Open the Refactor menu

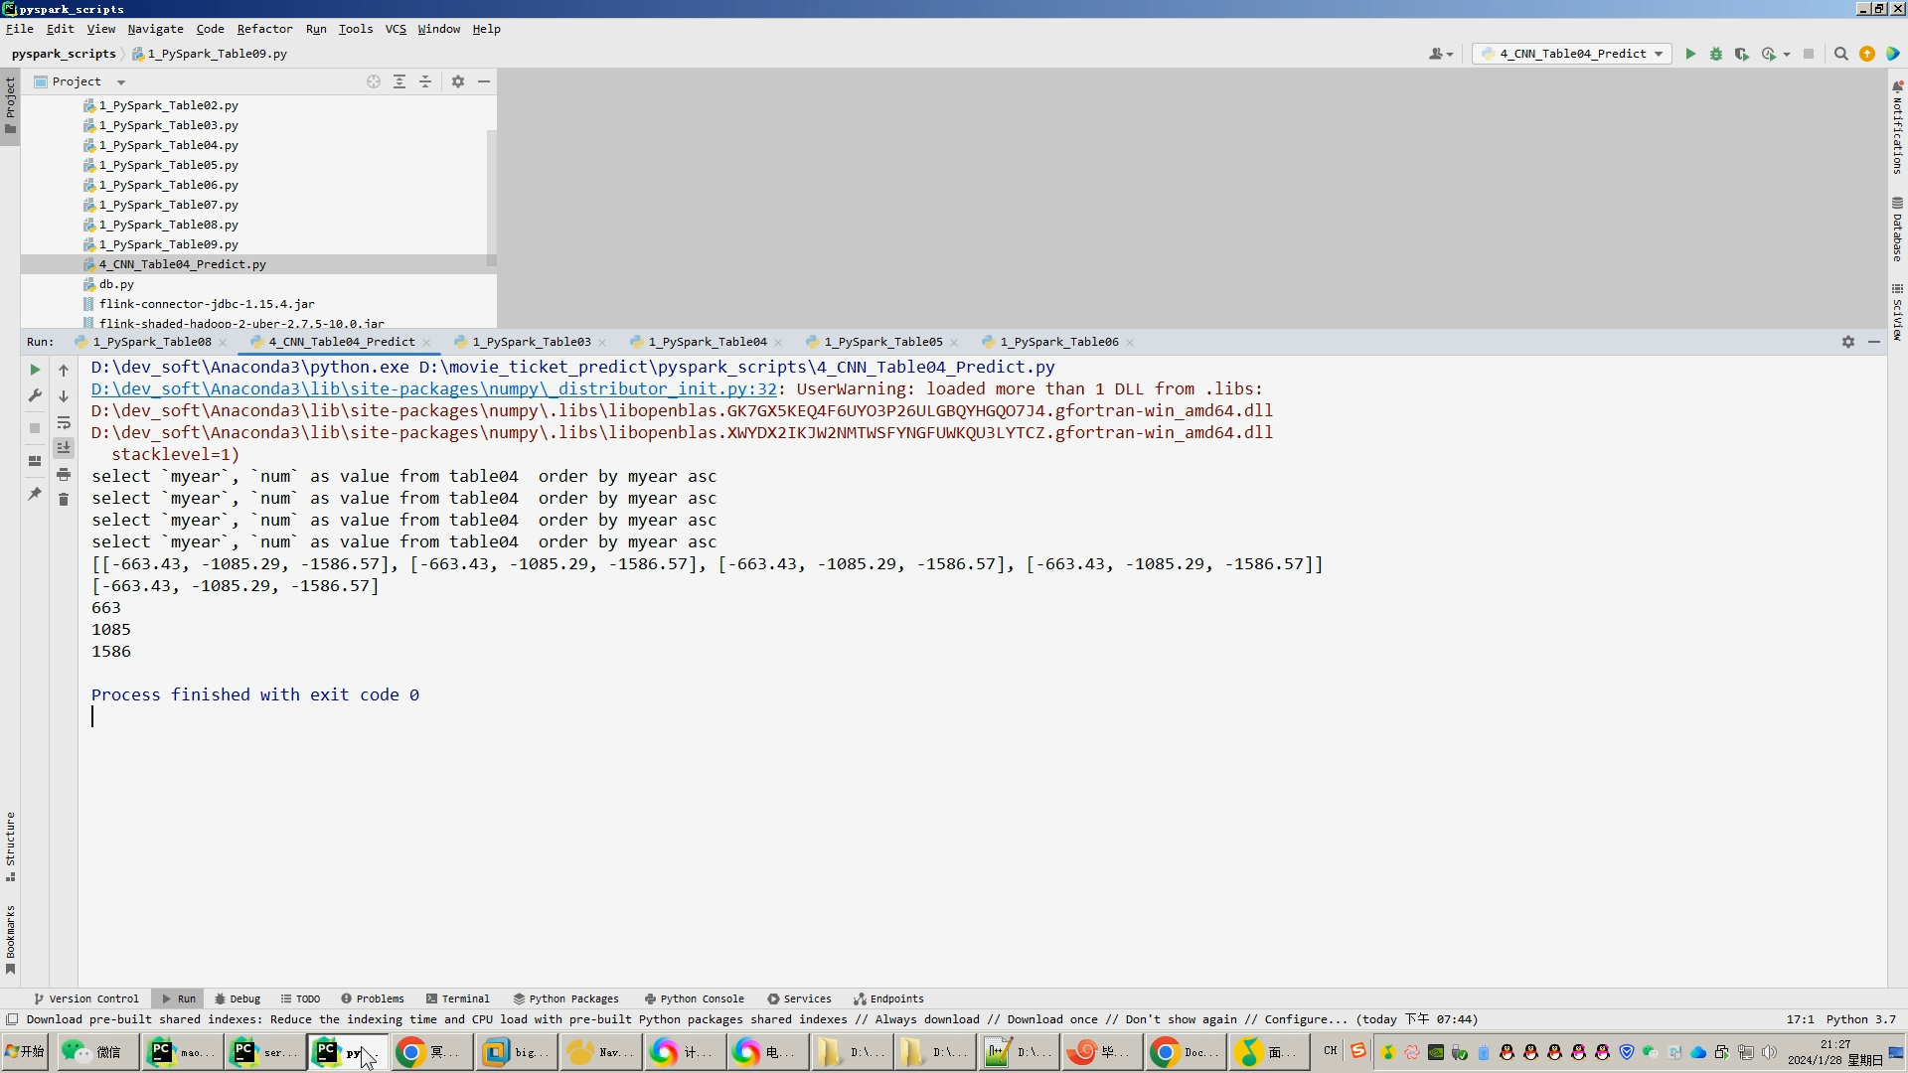(x=264, y=29)
